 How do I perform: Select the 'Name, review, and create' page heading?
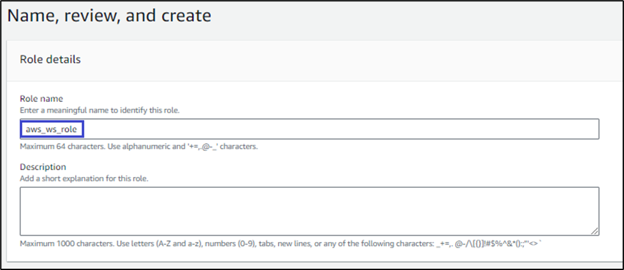point(109,15)
